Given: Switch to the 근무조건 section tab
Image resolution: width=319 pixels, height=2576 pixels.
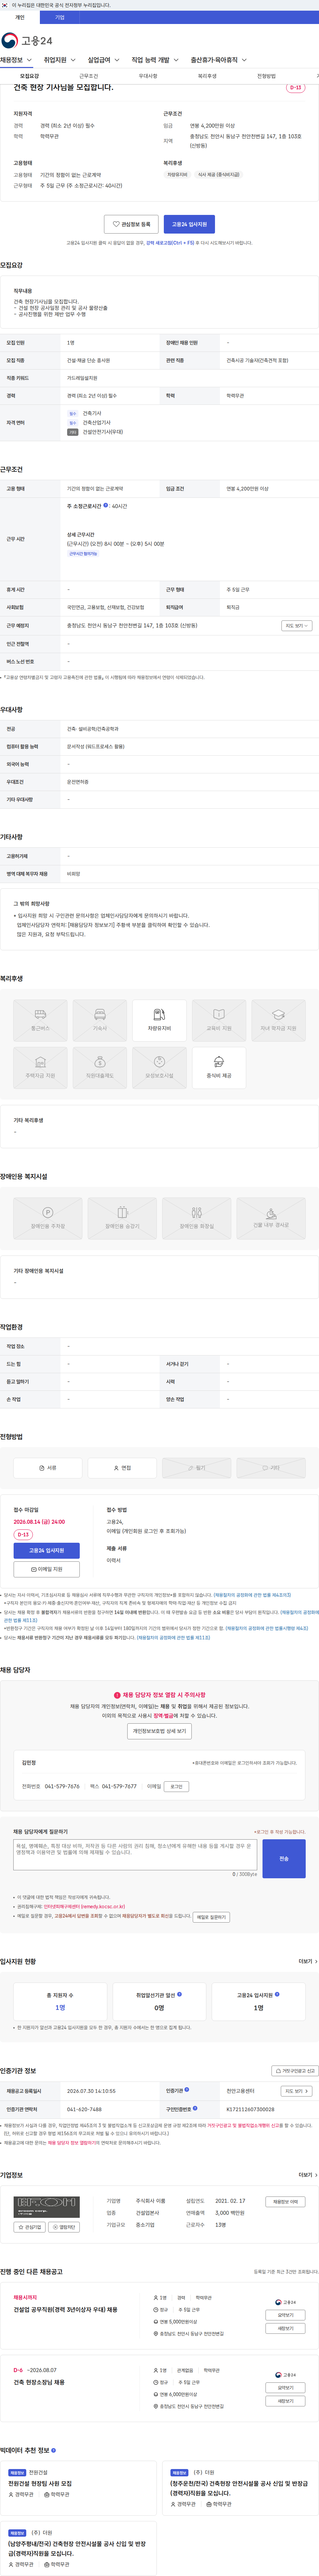Looking at the screenshot, I should (89, 76).
